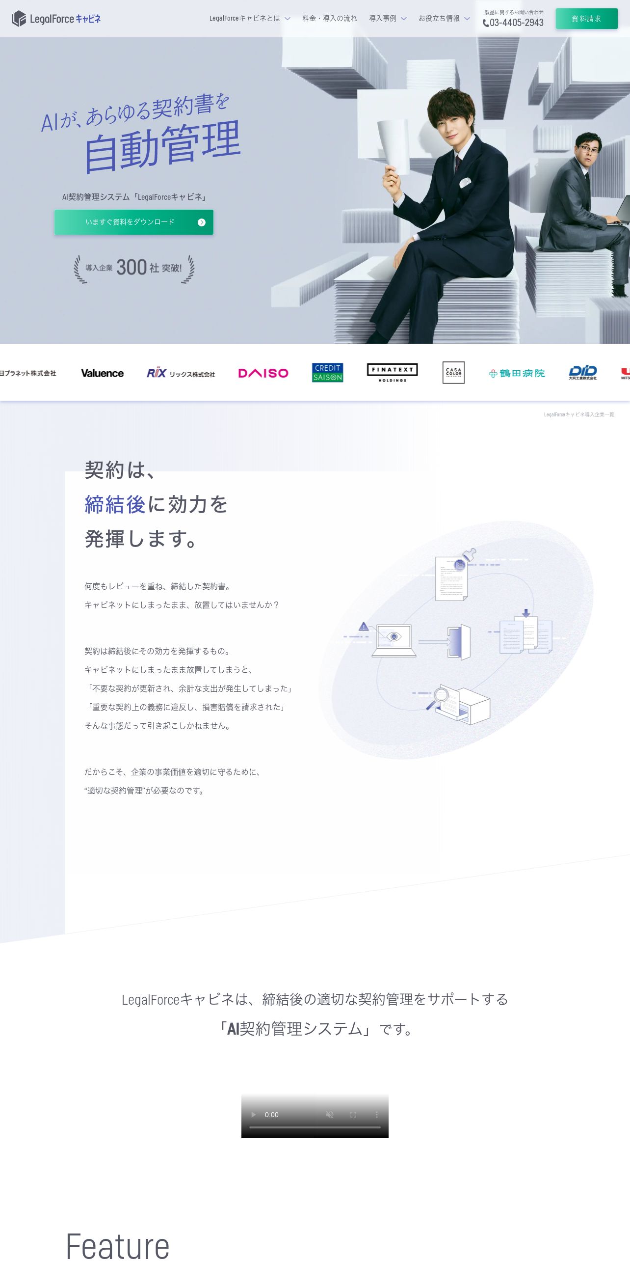Click the 資料請求 button
Screen dimensions: 630x1261
tap(586, 19)
